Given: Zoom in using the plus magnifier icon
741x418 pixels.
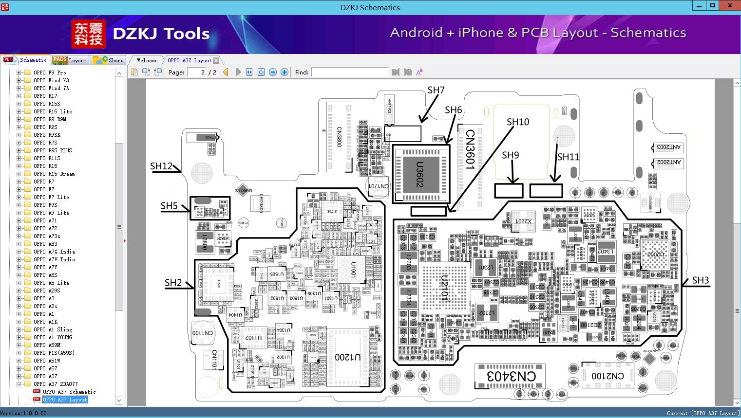Looking at the screenshot, I should click(285, 72).
